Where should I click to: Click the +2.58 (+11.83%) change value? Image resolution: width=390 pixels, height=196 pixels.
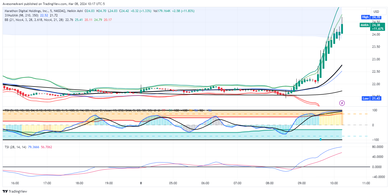tap(183, 11)
